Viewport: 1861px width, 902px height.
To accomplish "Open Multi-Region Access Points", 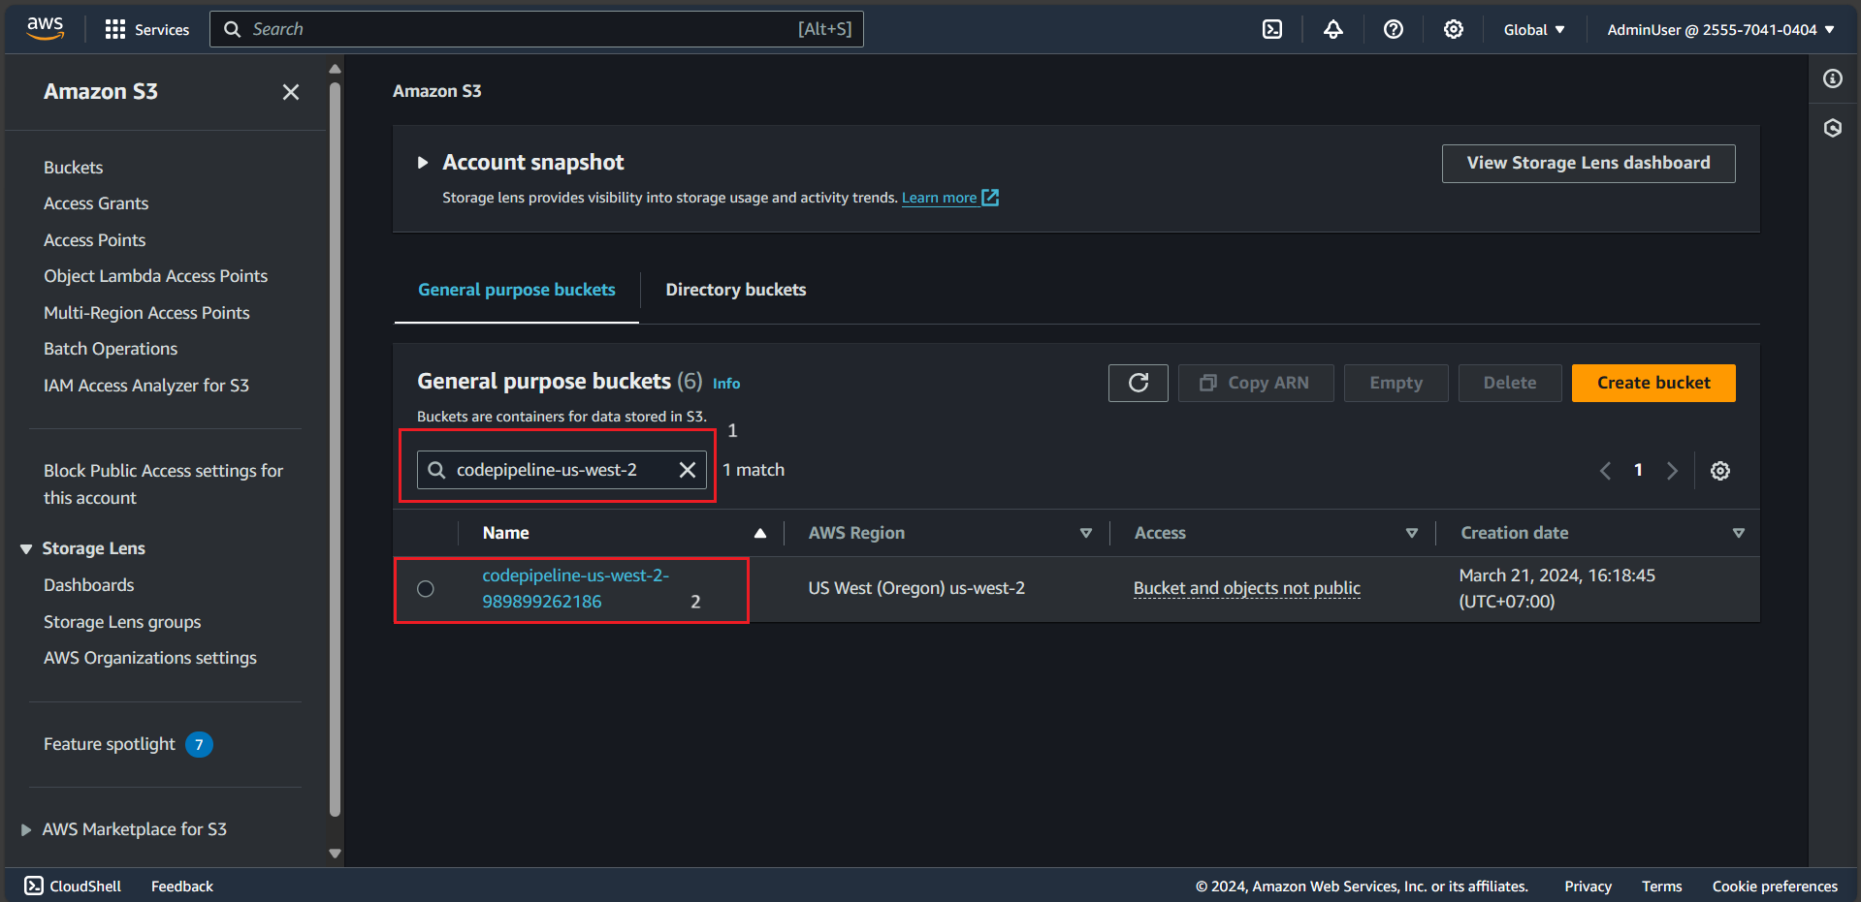I will (146, 313).
